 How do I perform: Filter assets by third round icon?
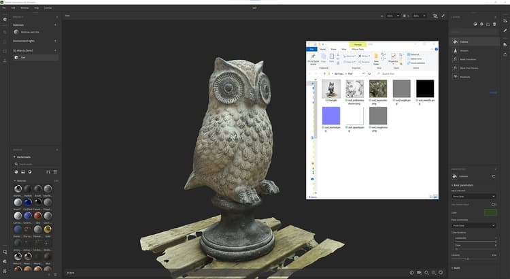click(x=30, y=172)
